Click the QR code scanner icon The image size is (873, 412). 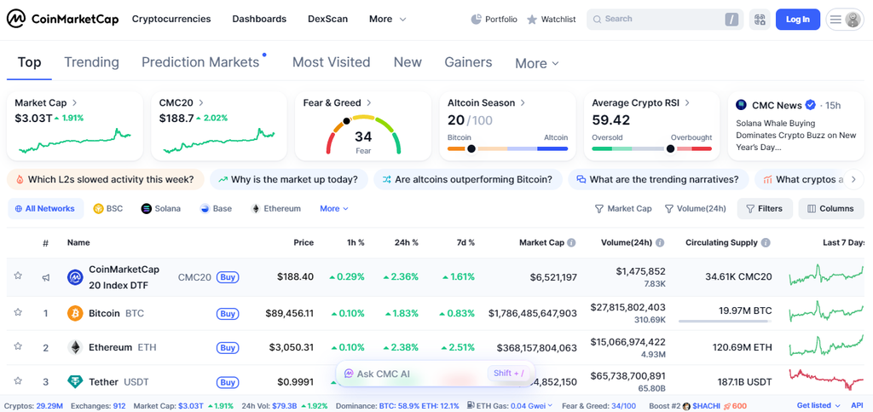click(760, 20)
